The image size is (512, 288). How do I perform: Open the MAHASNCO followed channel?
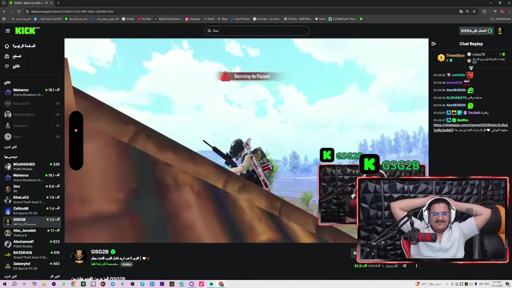[x=32, y=115]
